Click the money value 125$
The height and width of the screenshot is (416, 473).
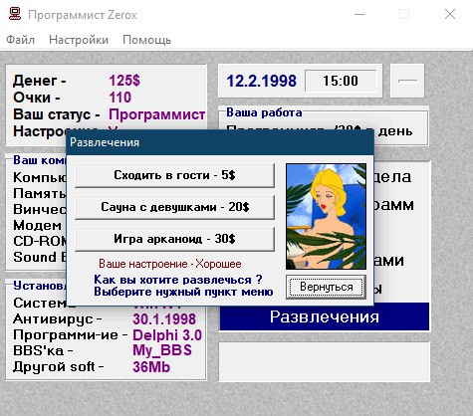[x=124, y=81]
